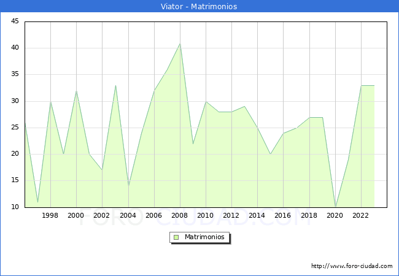Select the 2008 peak data point
The height and width of the screenshot is (276, 399).
point(180,44)
